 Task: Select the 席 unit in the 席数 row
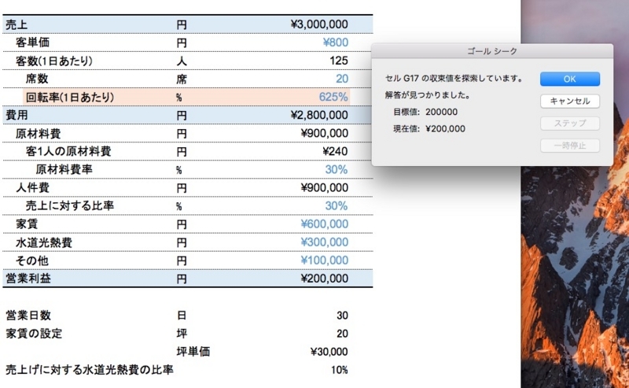point(182,79)
